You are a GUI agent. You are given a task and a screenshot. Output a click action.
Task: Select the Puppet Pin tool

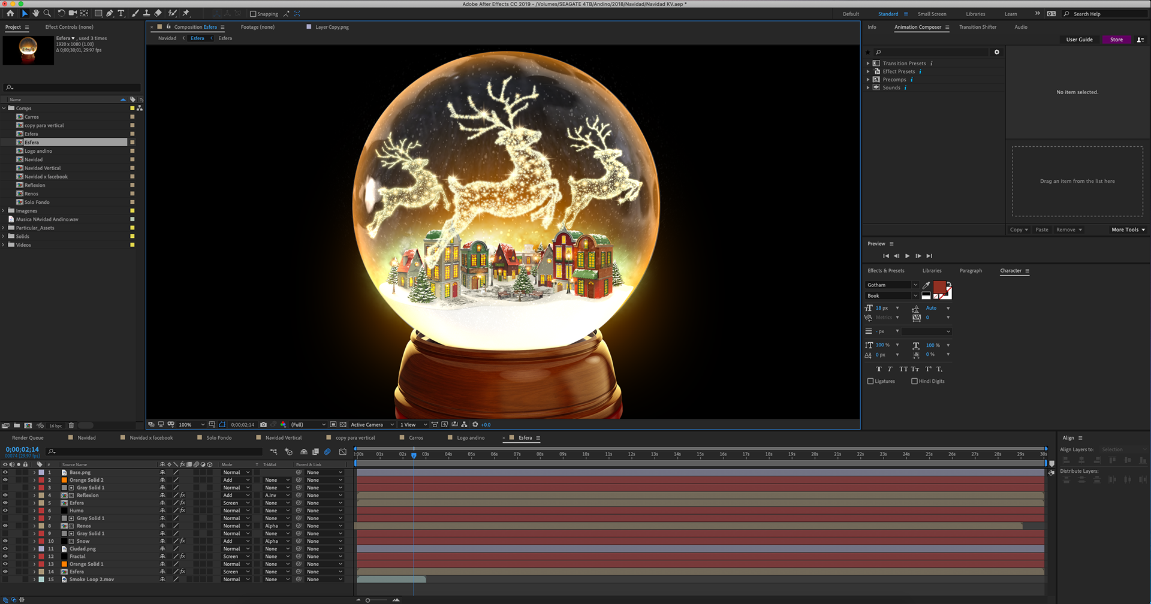(x=186, y=13)
